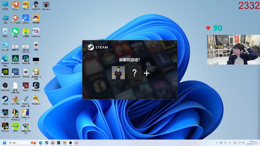Screen dimensions: 260x146
Task: Open the green triangle game icon
Action: 15,60
